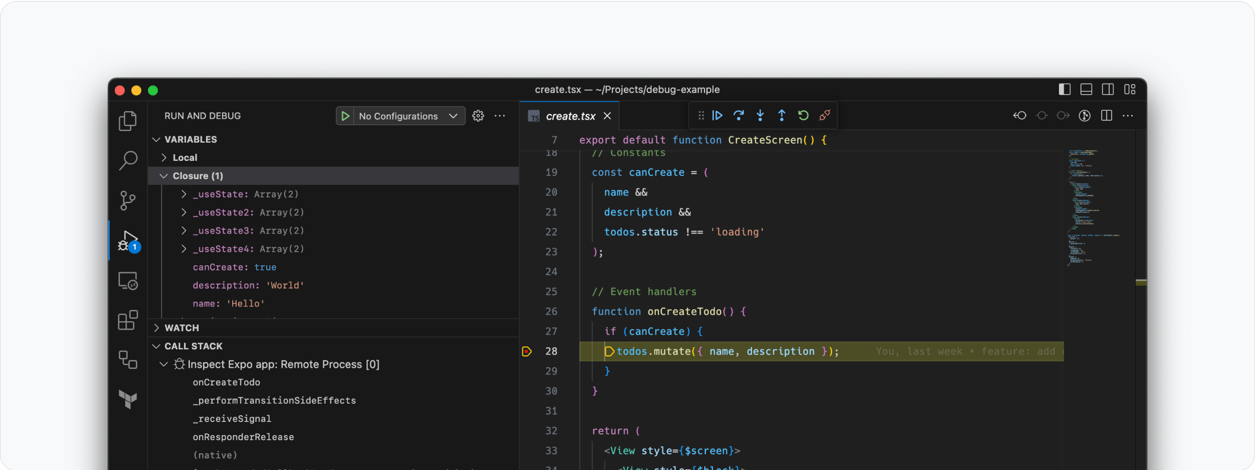This screenshot has height=470, width=1255.
Task: Open the Run and Debug view icon
Action: coord(129,241)
